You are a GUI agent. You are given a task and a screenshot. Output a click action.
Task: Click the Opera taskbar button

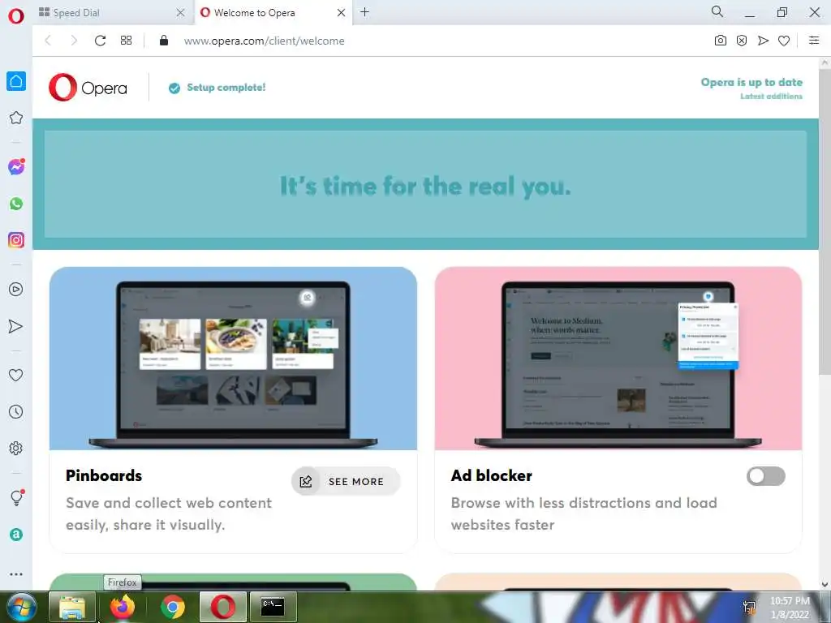[222, 607]
